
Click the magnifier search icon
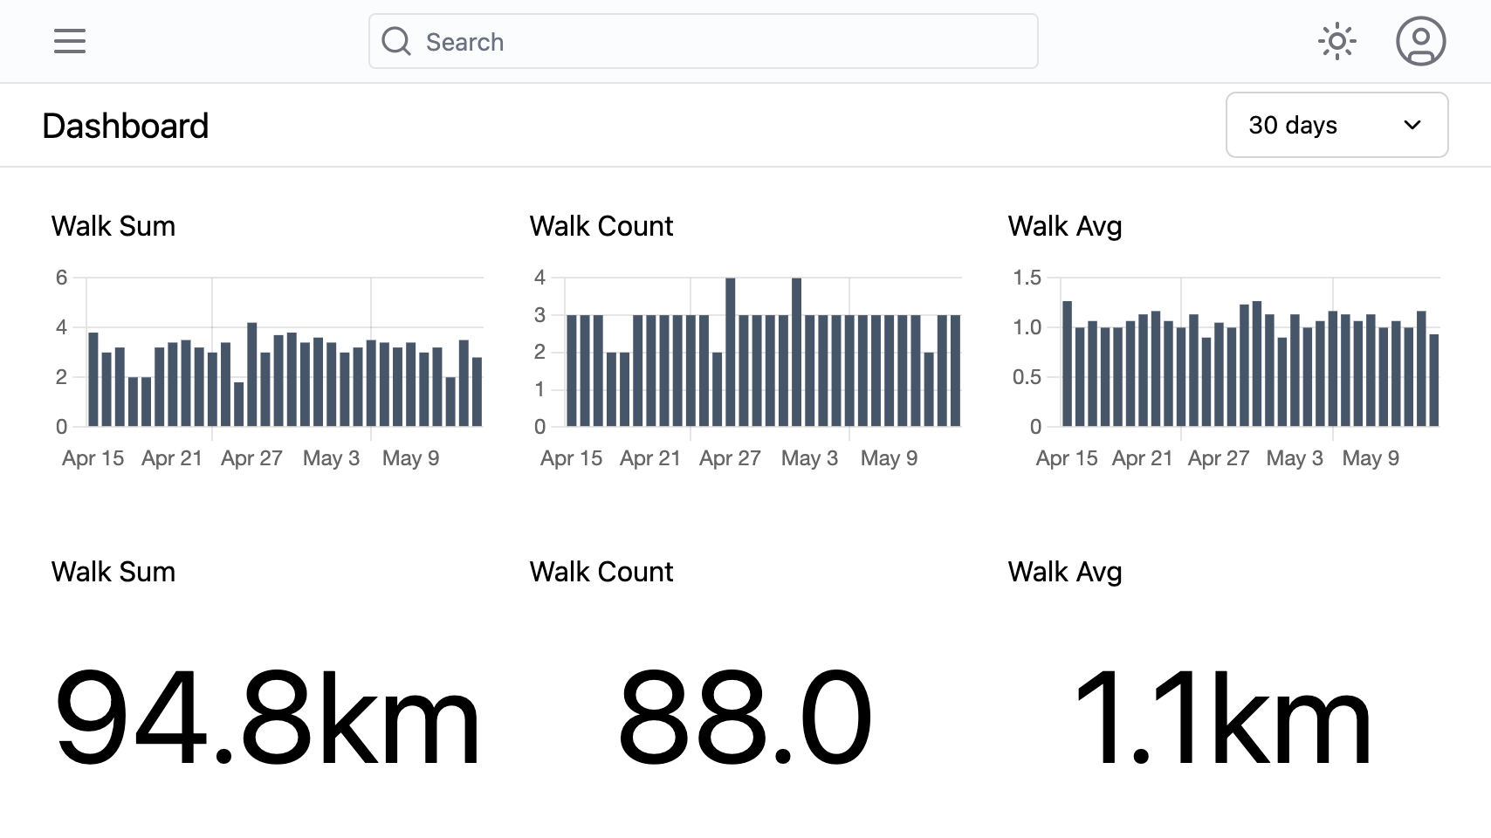click(x=396, y=41)
